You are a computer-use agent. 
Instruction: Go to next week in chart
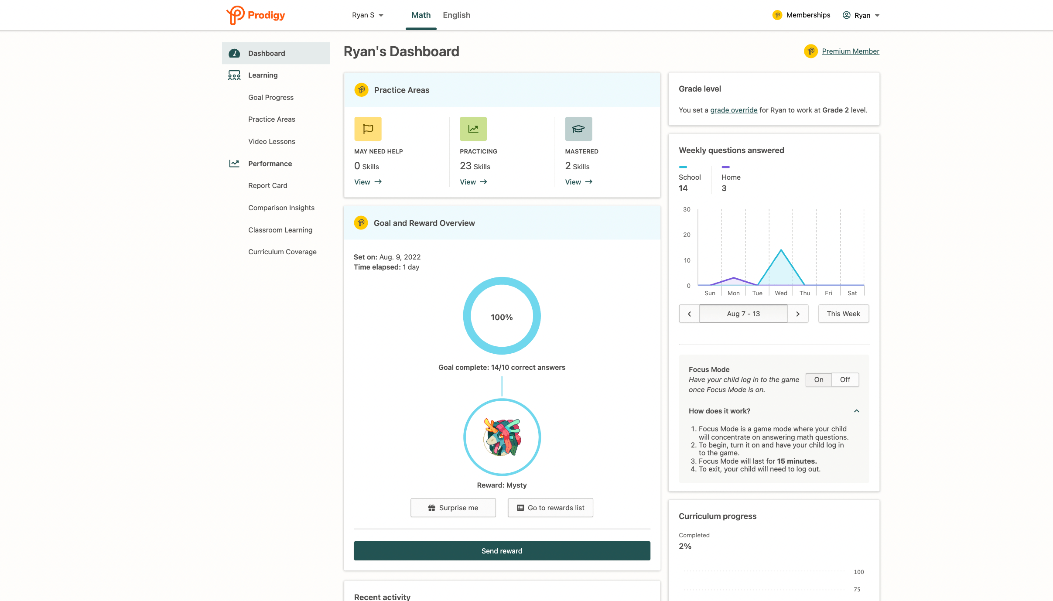pos(797,314)
